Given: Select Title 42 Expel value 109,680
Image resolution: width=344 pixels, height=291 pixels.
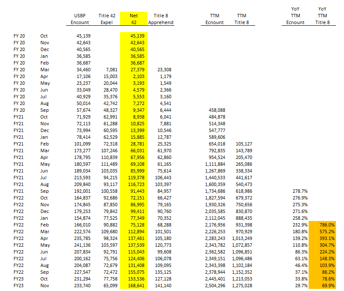Looking at the screenshot, I should pos(109,232).
